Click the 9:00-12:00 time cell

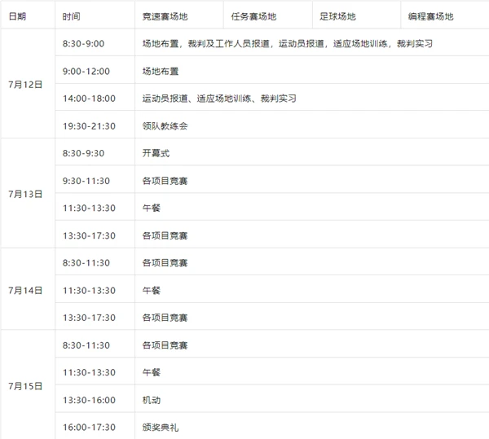pos(95,70)
